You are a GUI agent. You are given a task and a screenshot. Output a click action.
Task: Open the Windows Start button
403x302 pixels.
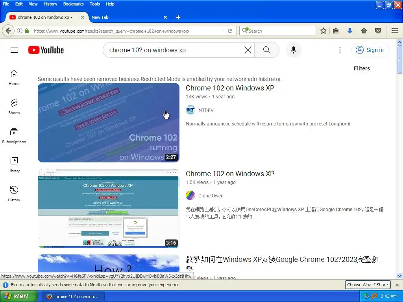(x=18, y=296)
